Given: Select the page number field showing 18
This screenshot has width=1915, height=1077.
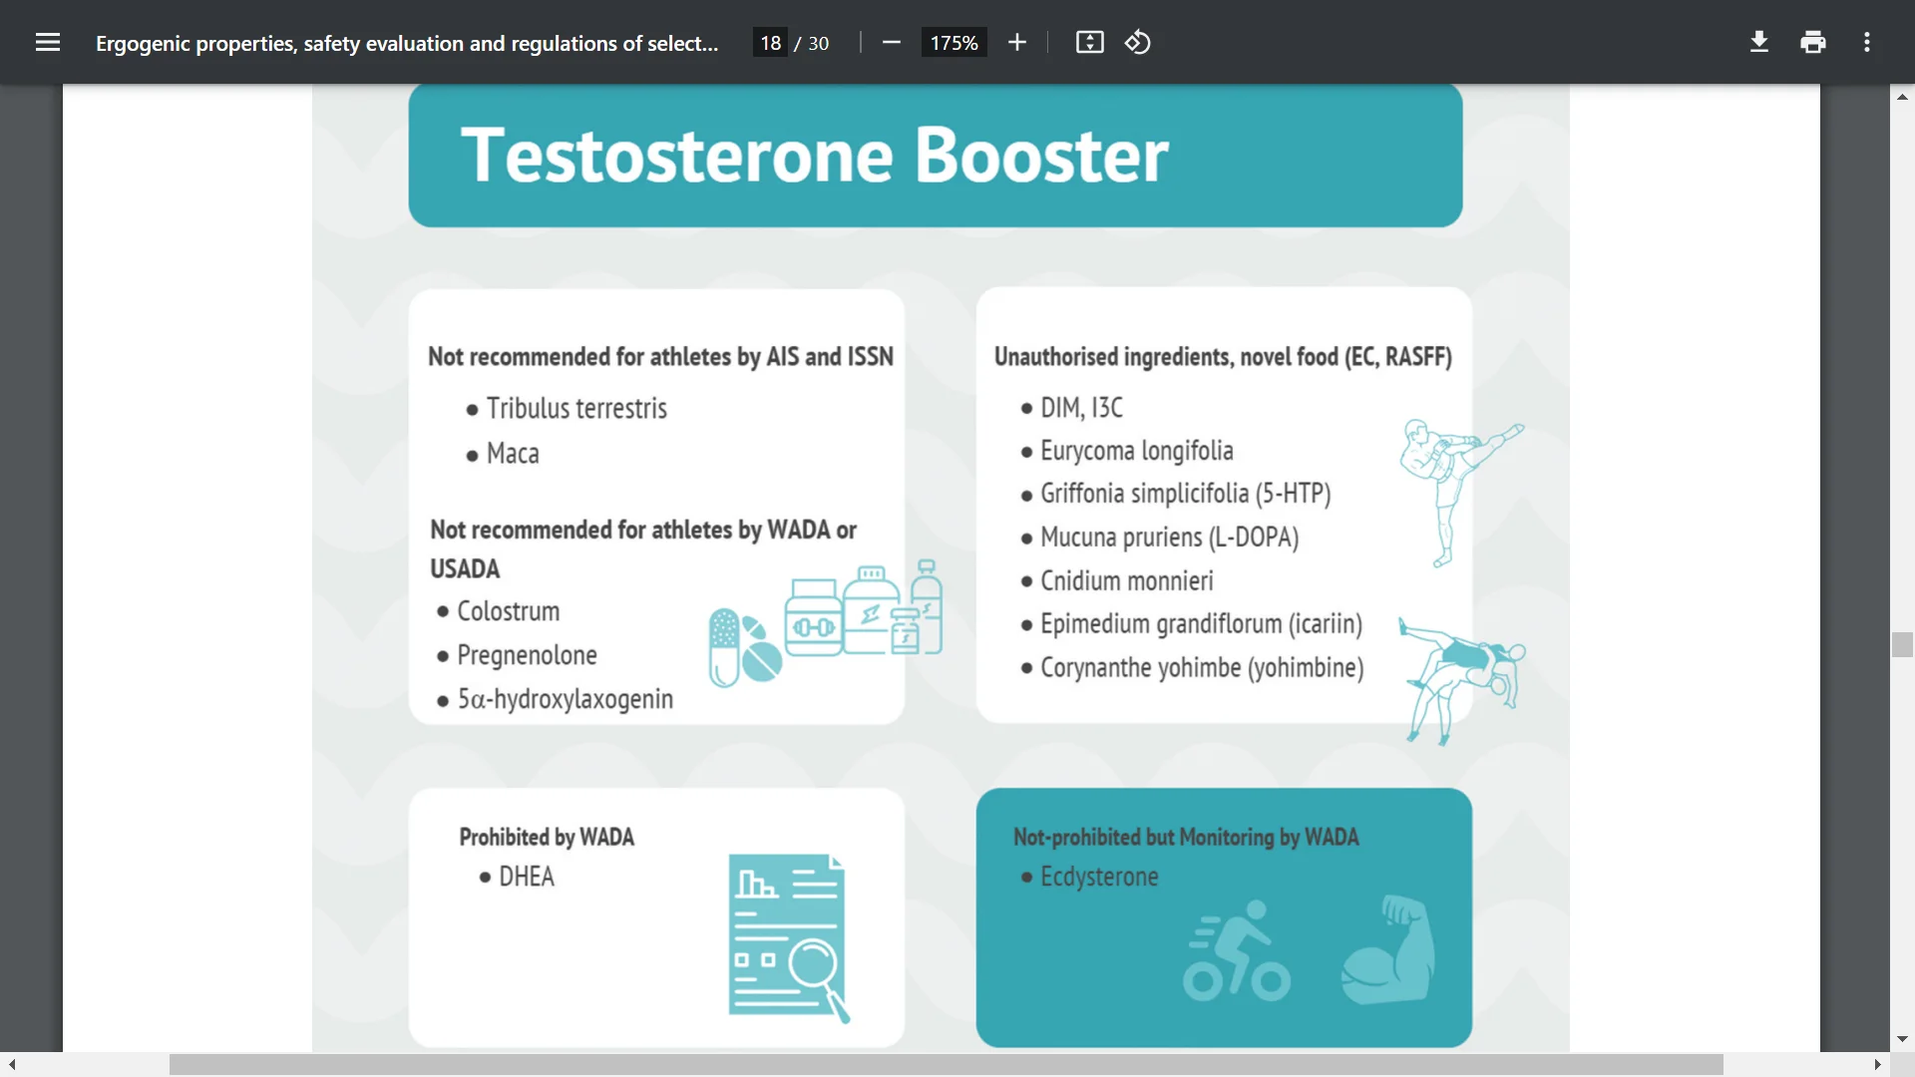Looking at the screenshot, I should (x=769, y=42).
